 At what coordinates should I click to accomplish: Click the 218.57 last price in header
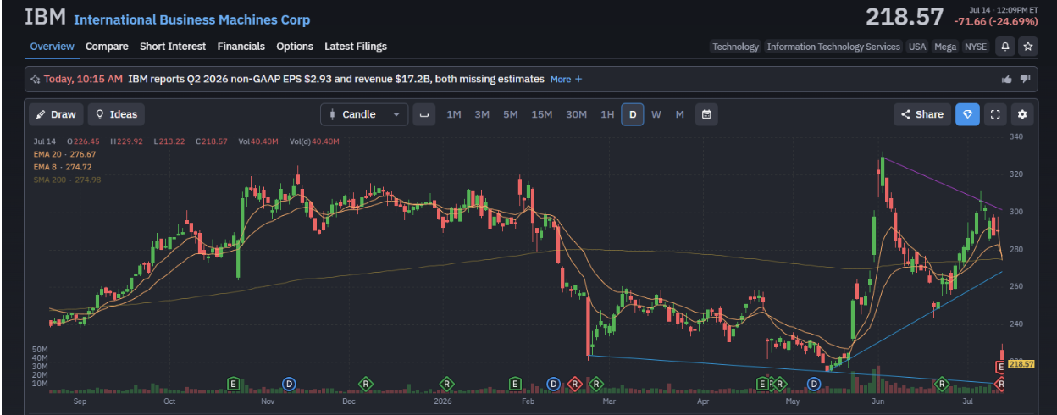[904, 17]
